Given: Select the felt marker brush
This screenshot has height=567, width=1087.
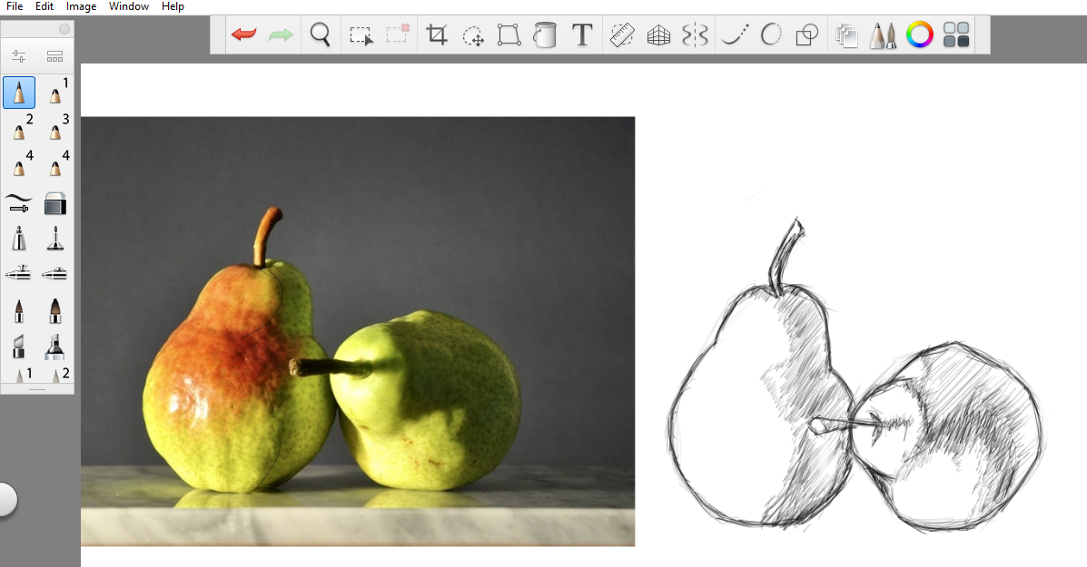Looking at the screenshot, I should [55, 347].
